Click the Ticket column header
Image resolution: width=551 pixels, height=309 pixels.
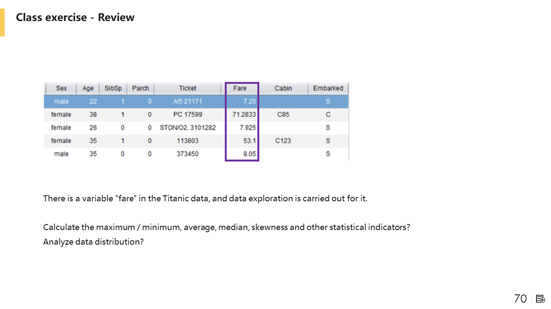tap(188, 88)
